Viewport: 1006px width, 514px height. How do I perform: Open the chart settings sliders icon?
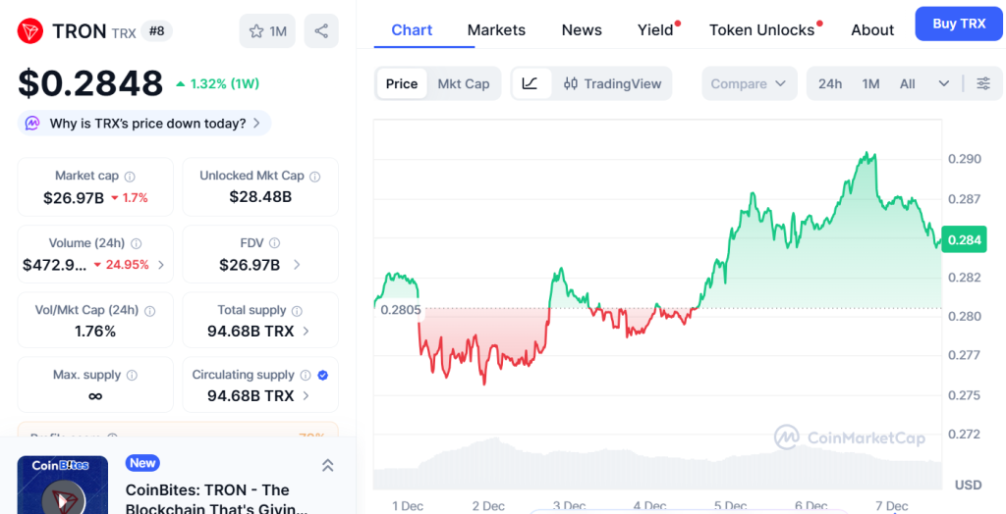[982, 83]
